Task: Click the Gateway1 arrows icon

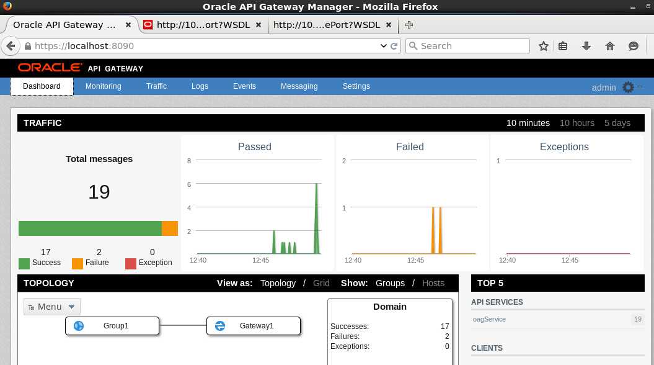Action: coord(220,326)
